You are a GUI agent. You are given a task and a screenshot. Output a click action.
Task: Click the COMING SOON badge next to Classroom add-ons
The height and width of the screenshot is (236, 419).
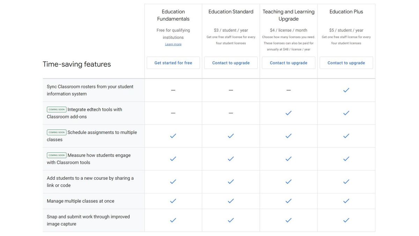(57, 108)
